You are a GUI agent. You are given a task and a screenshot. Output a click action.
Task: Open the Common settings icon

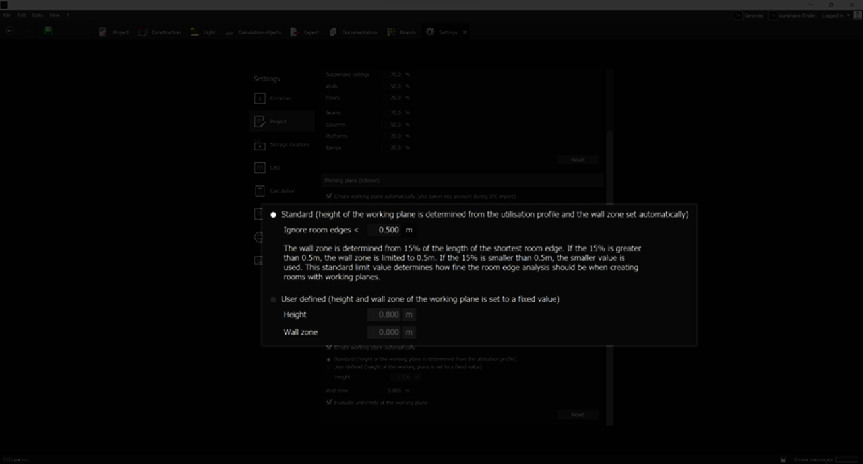260,98
